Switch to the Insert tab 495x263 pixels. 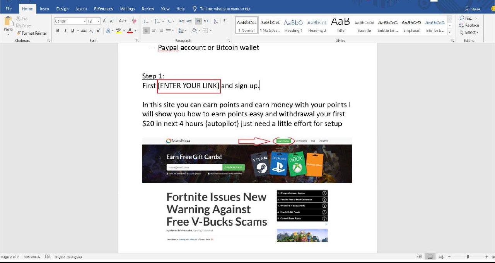[44, 8]
